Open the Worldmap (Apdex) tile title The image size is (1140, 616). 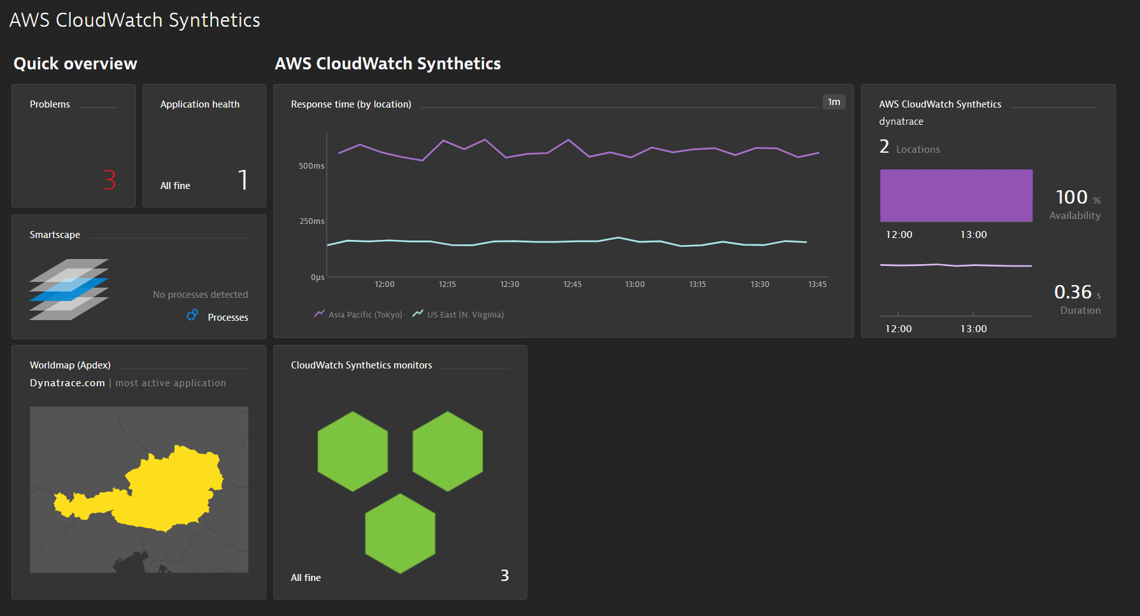pyautogui.click(x=70, y=365)
